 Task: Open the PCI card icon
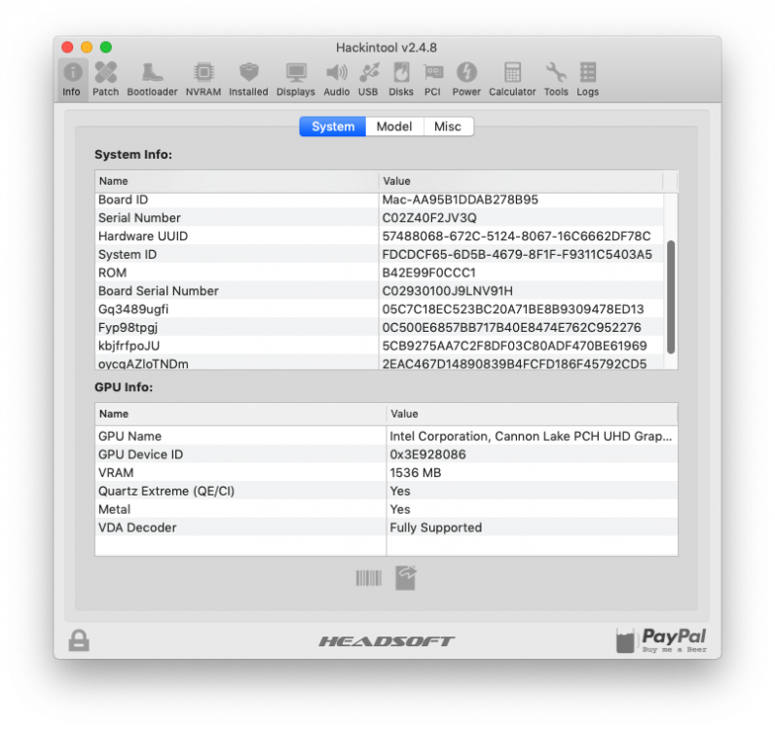(x=433, y=73)
